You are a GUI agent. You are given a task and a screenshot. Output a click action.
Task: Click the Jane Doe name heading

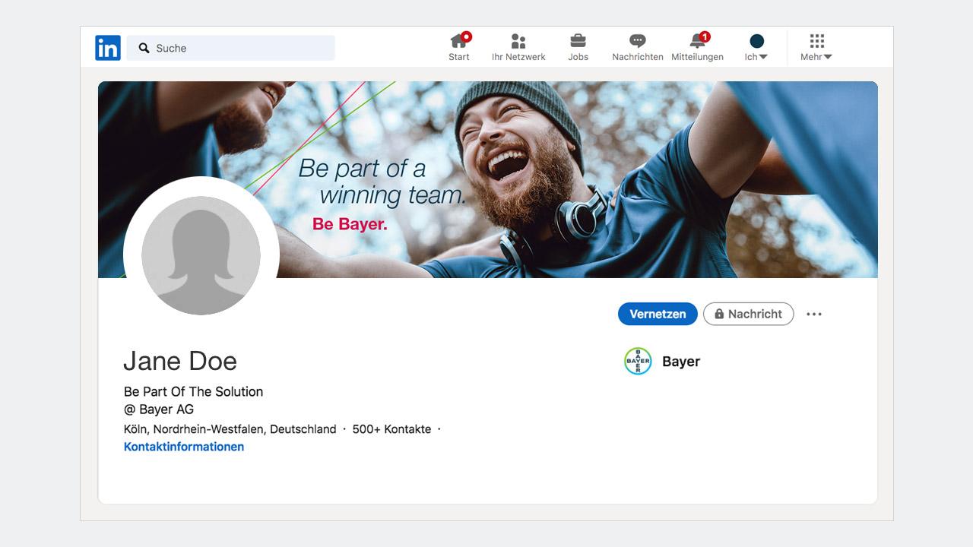coord(180,361)
